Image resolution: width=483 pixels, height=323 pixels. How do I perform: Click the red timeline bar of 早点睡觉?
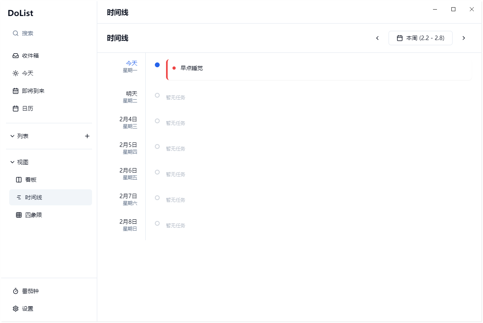167,68
